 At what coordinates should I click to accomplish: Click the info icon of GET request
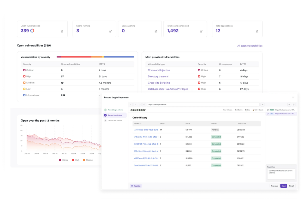pyautogui.click(x=268, y=114)
